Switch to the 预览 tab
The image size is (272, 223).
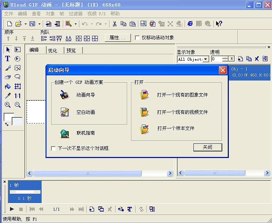pos(71,50)
